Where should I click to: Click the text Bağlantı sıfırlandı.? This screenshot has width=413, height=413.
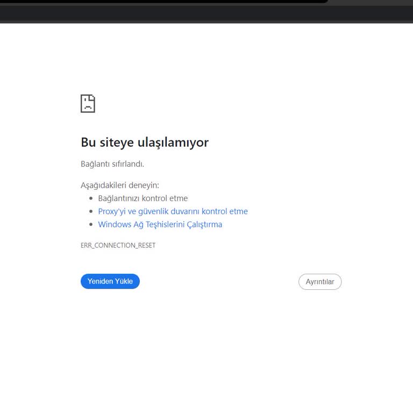(x=112, y=164)
